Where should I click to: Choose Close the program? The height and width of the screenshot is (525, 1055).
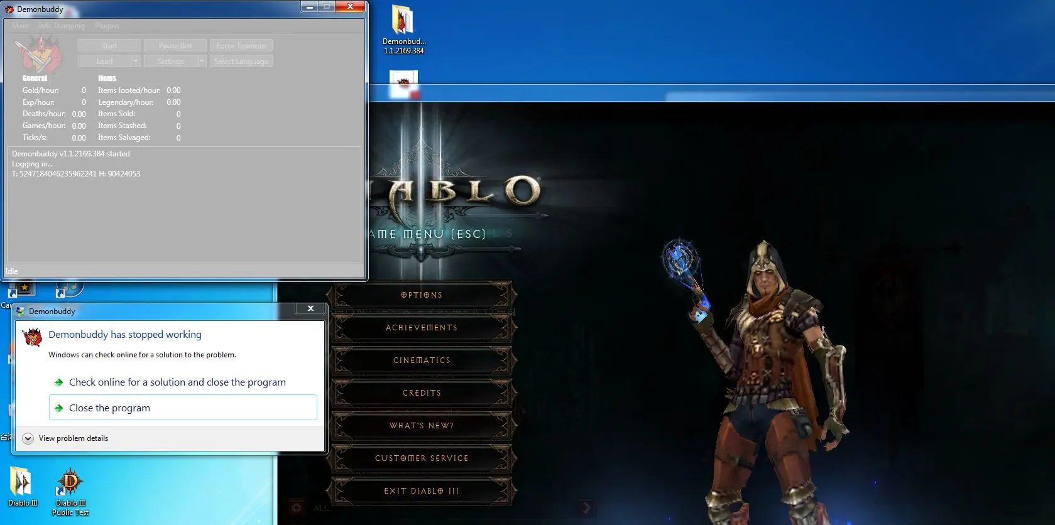click(x=183, y=408)
